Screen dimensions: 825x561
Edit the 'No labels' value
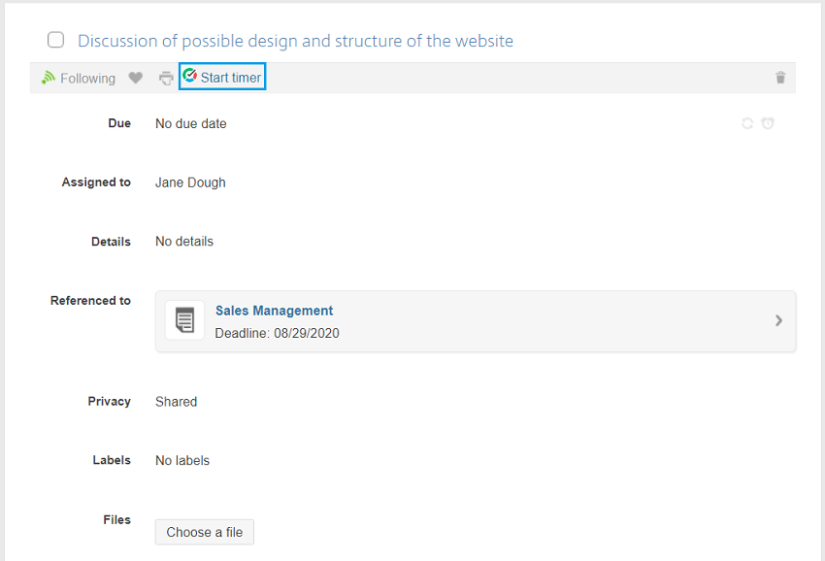182,460
